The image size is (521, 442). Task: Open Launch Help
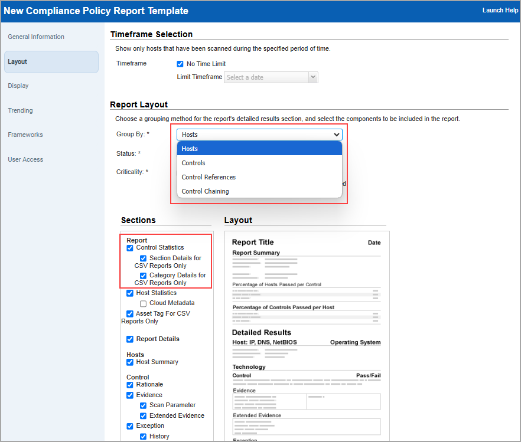(x=500, y=10)
